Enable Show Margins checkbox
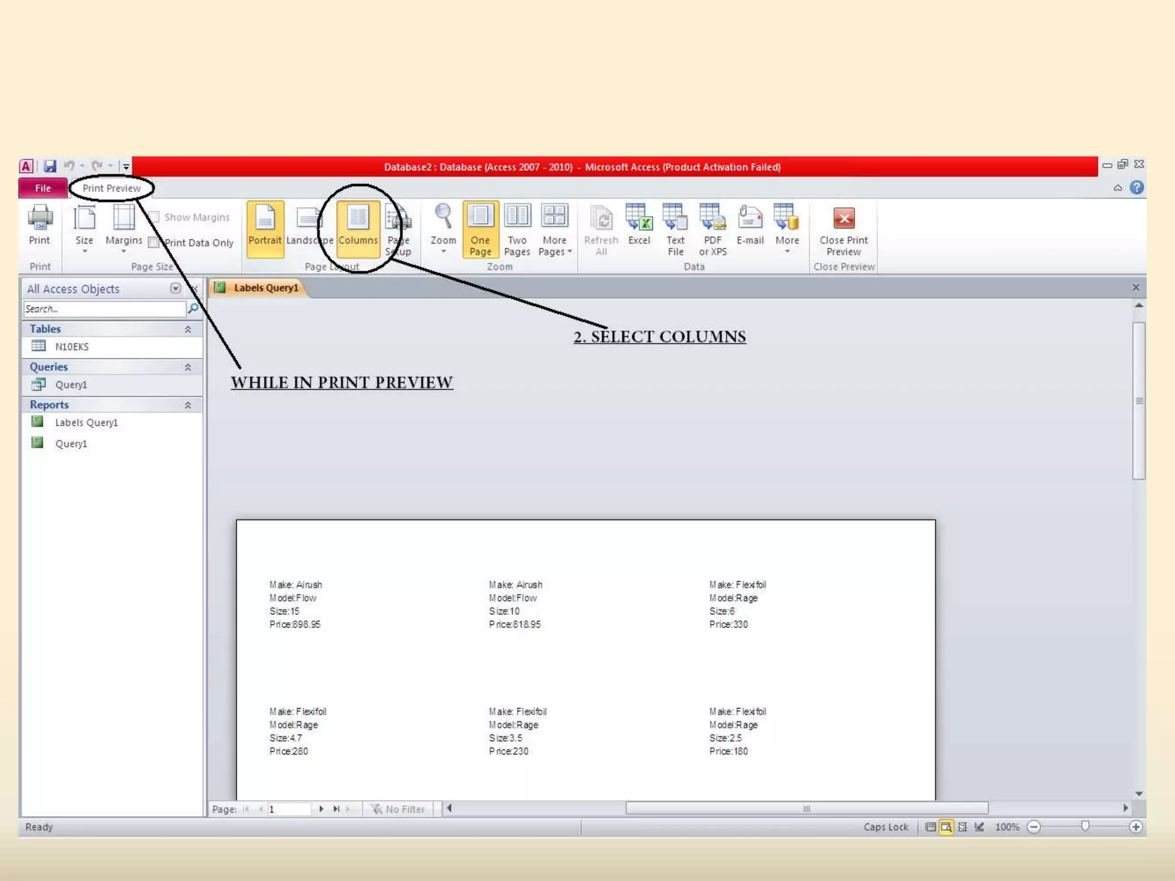1175x881 pixels. 154,217
